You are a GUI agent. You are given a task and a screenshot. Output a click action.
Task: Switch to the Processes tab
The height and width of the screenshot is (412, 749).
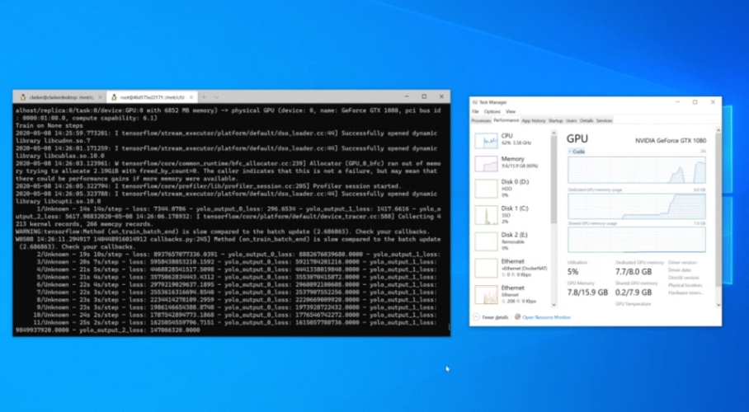(x=481, y=121)
